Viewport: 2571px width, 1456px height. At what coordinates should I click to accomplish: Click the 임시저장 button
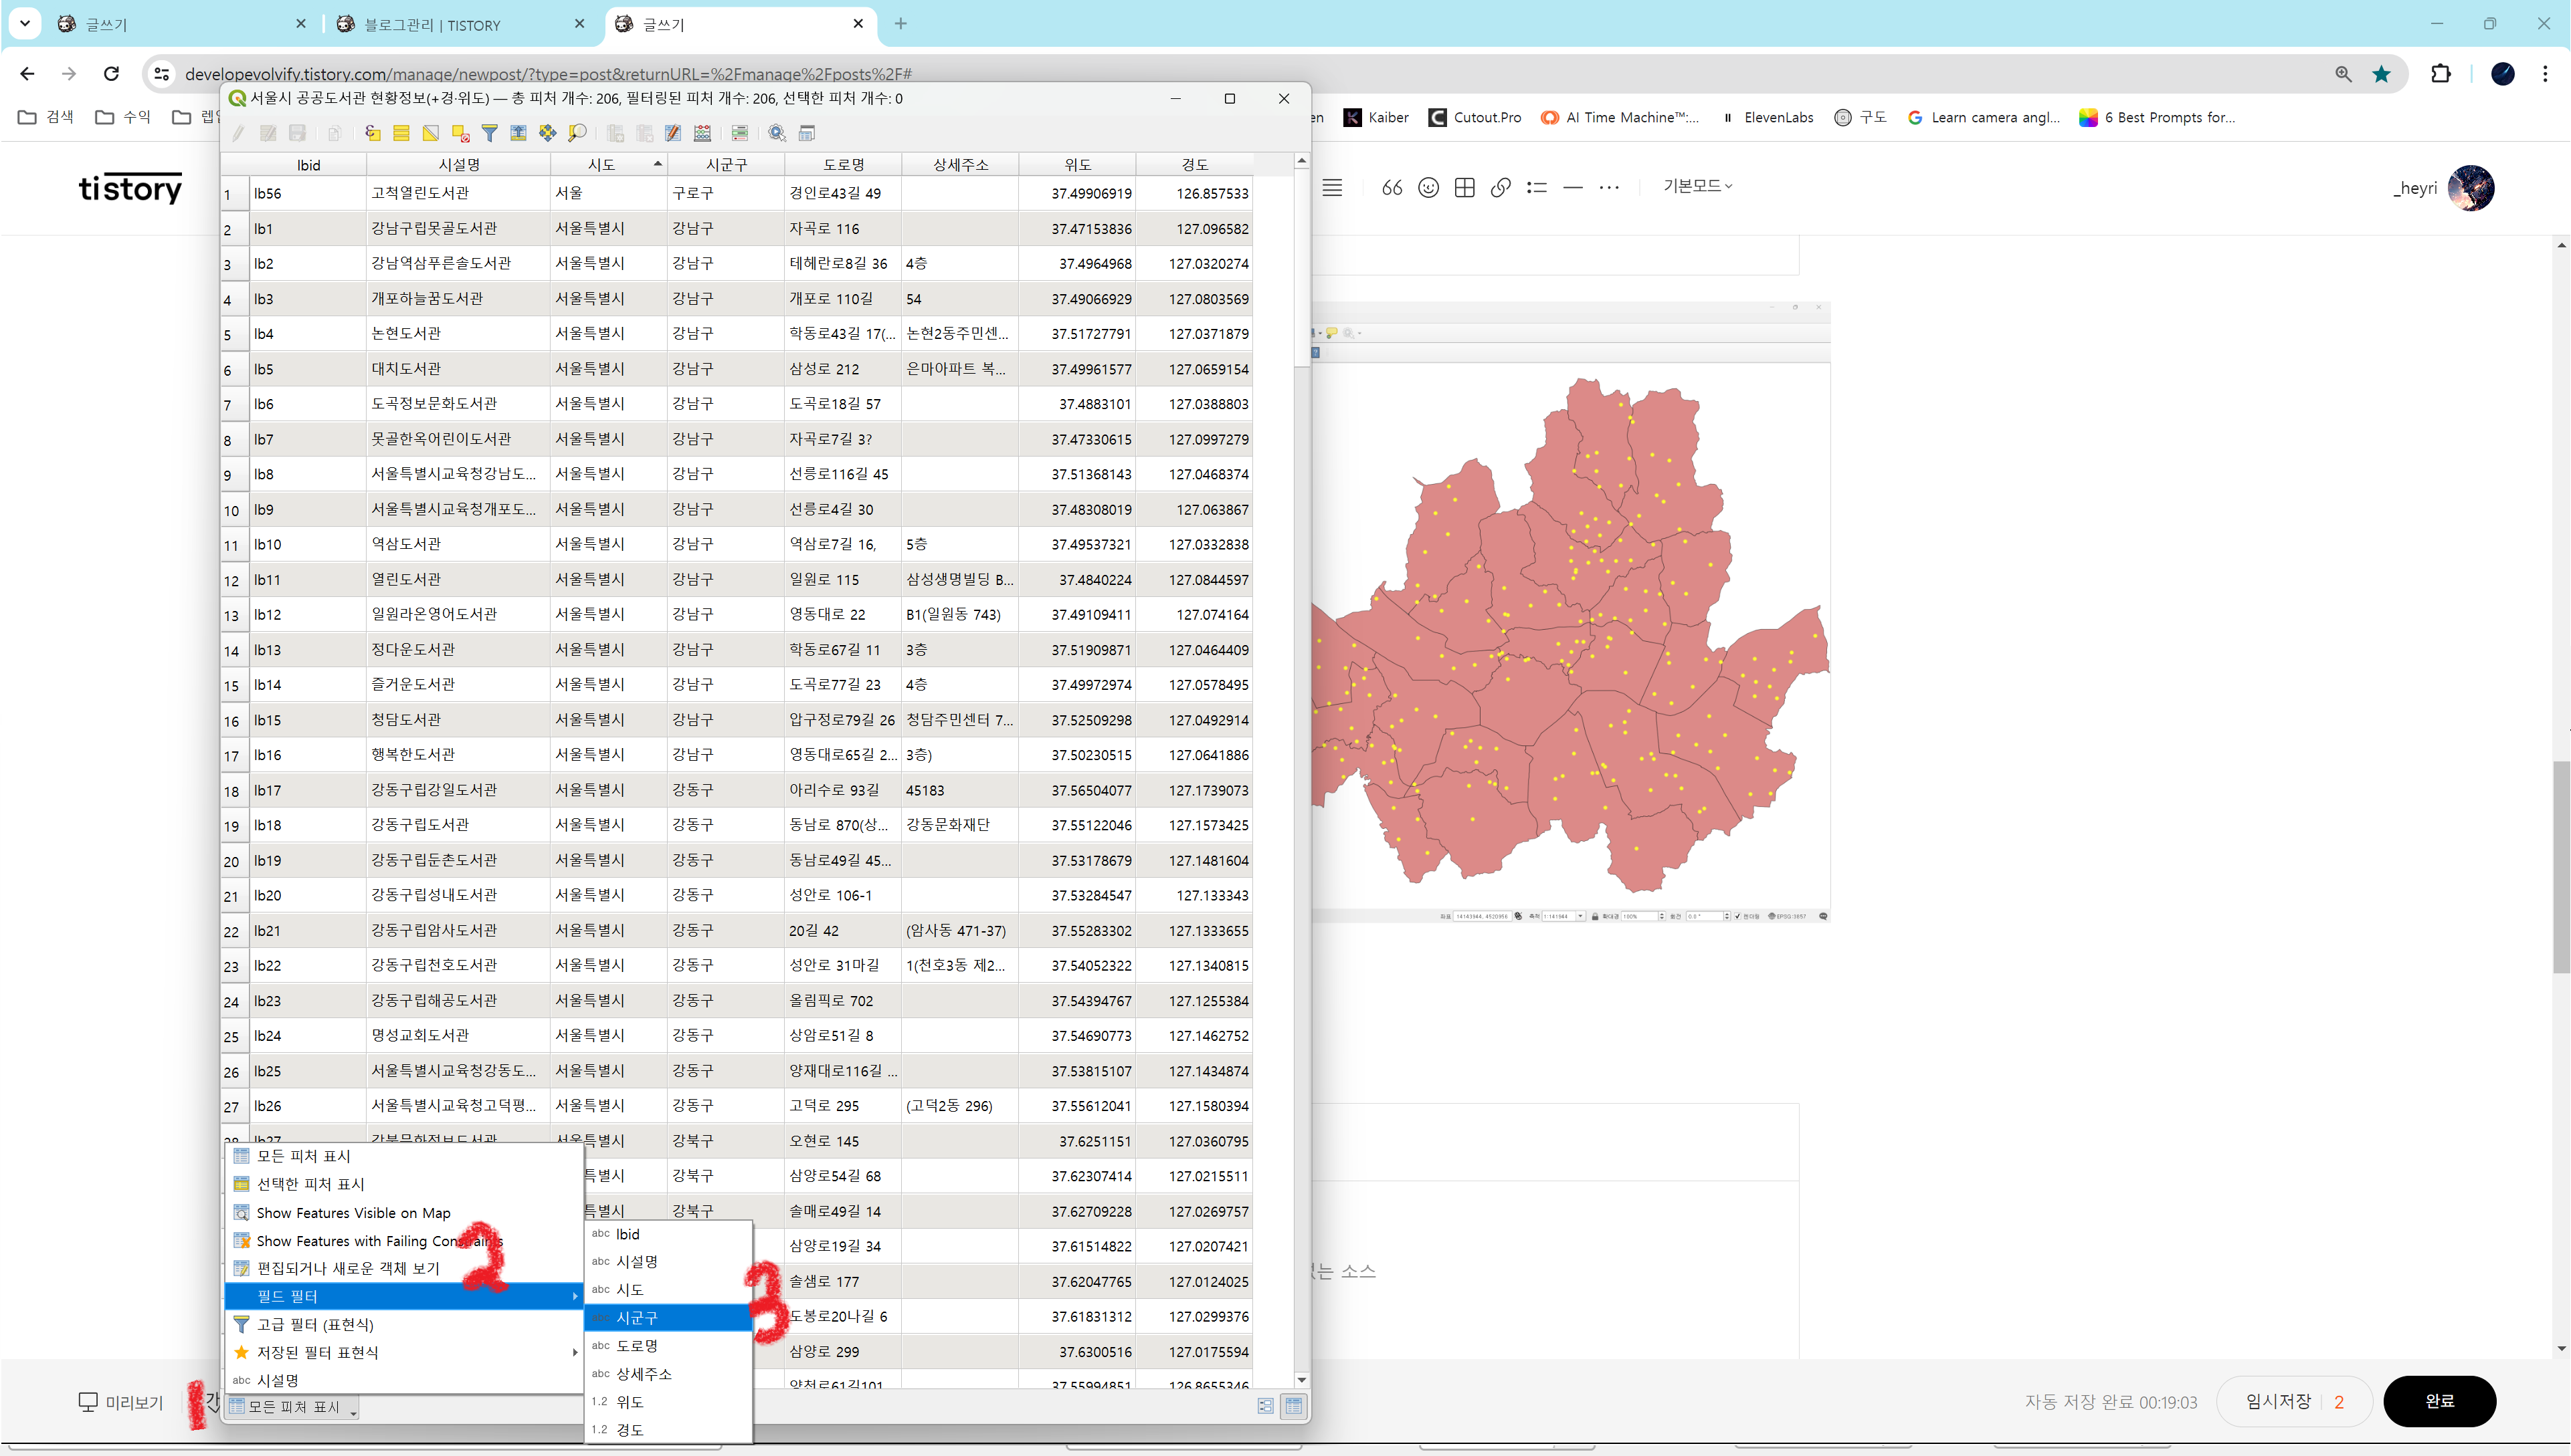[2278, 1401]
